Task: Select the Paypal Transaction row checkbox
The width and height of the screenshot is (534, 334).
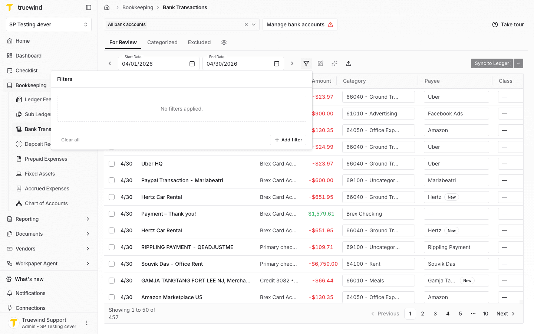Action: (x=112, y=180)
